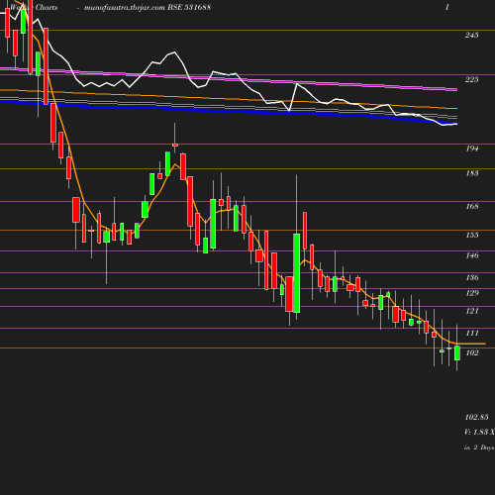Select the 121 price level label

tap(472, 311)
